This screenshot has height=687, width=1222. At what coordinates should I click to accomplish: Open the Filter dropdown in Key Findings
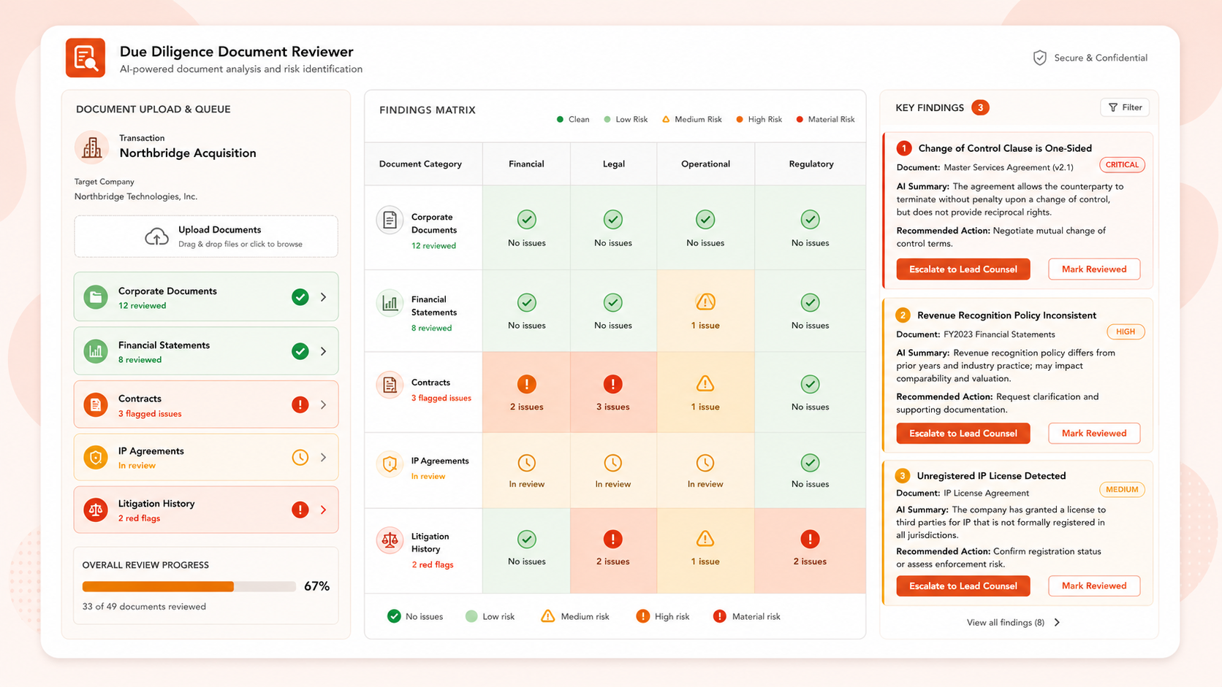1125,107
